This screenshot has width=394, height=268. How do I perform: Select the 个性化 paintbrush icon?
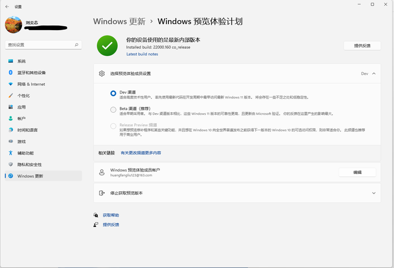[10, 96]
